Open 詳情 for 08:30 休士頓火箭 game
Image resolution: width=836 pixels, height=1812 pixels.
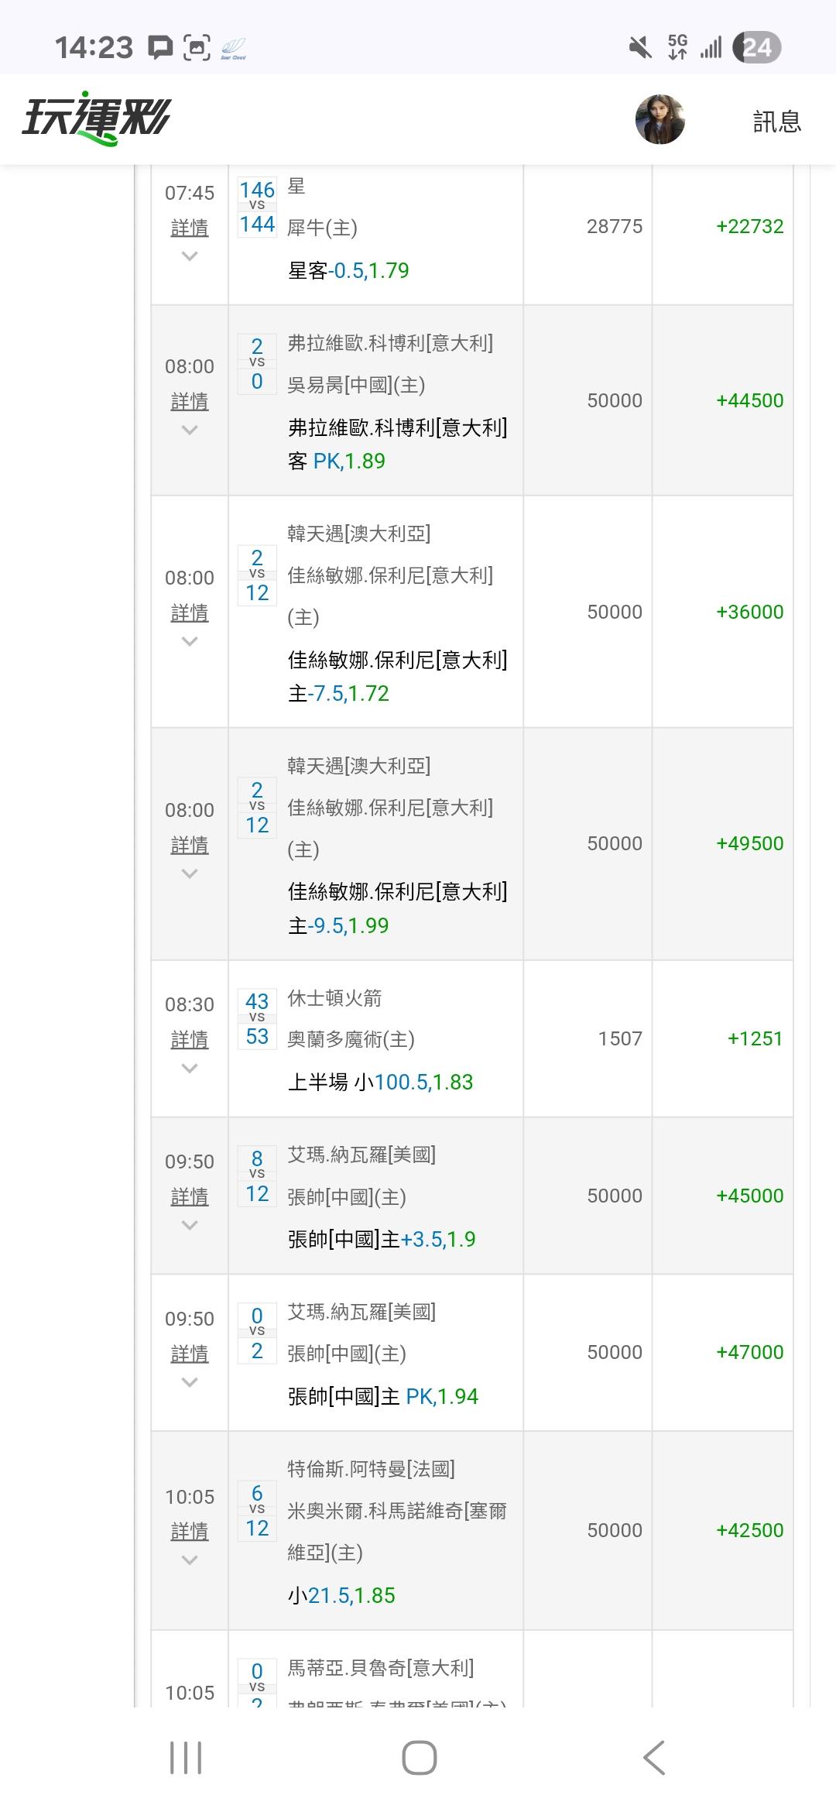(x=190, y=1039)
